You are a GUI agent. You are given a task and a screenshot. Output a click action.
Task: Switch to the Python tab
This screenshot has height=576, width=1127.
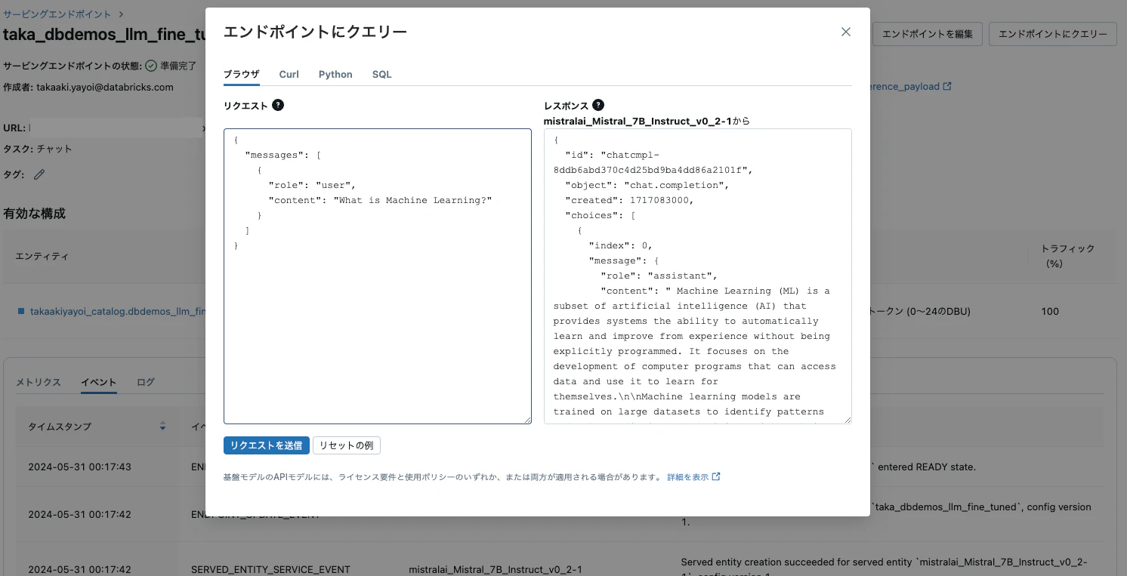[x=335, y=74]
